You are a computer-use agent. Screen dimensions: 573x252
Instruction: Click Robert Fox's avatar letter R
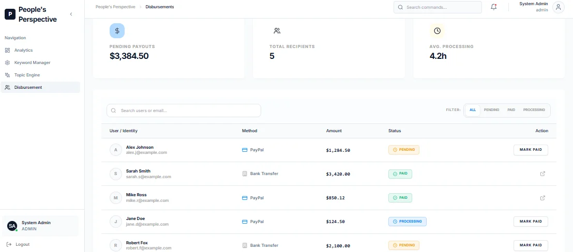(116, 245)
